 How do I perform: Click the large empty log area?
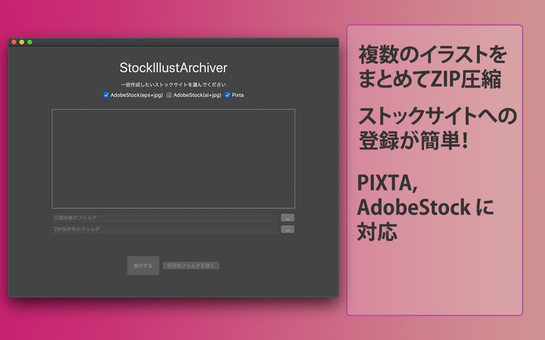click(173, 159)
